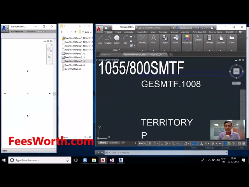Switch to the Layout1 tab
Screen dimensions: 249x187
pos(114,143)
